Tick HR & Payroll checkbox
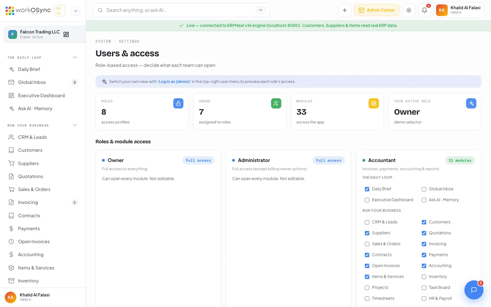Viewport: 491px width, 307px height. [x=424, y=298]
